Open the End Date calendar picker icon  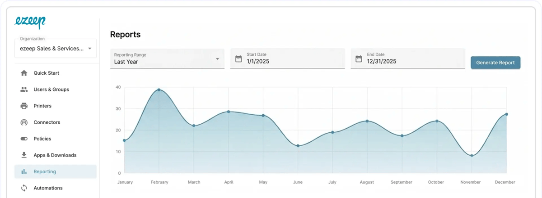359,58
